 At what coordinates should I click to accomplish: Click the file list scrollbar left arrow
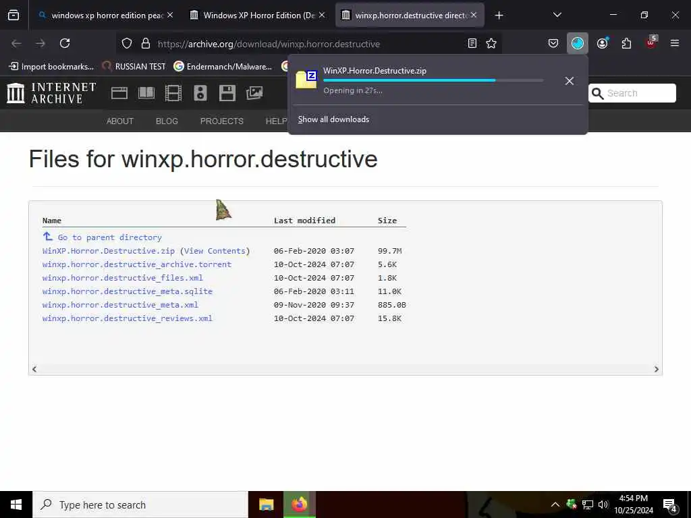34,369
